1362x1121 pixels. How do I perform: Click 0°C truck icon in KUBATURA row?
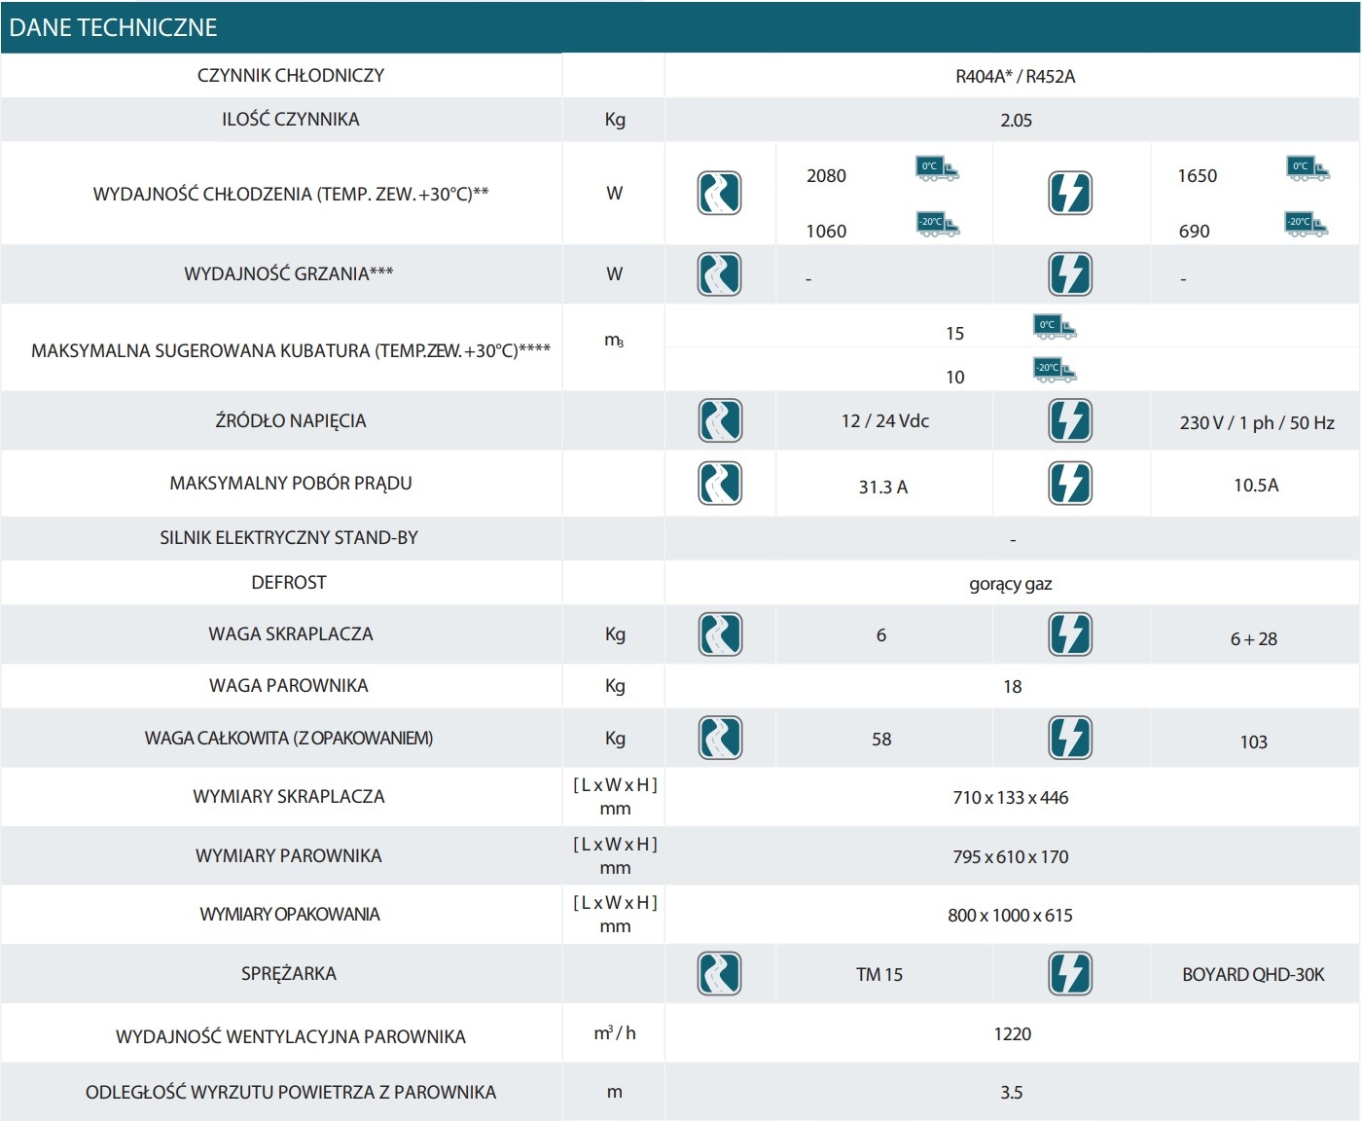1055,326
